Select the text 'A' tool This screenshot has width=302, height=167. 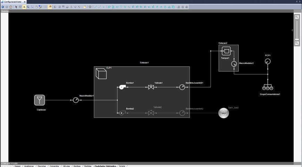coord(24,7)
